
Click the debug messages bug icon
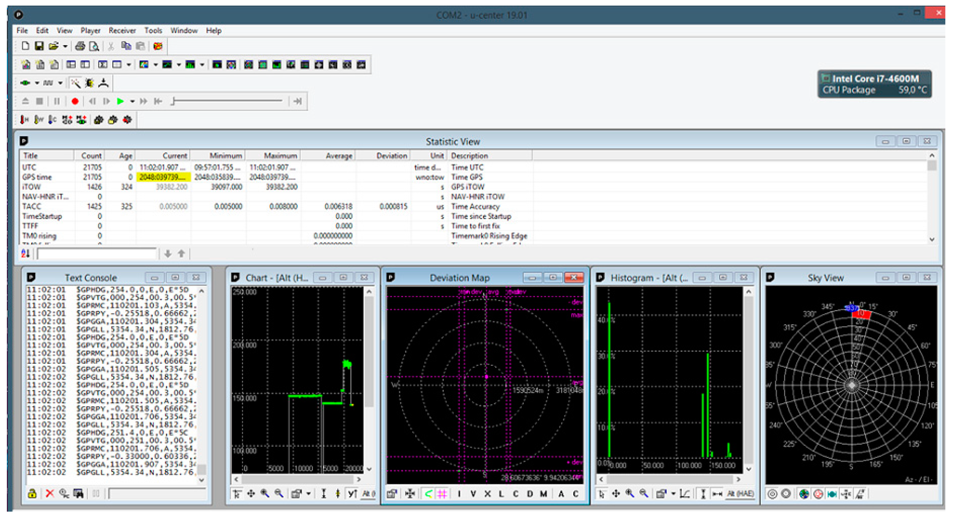[89, 83]
